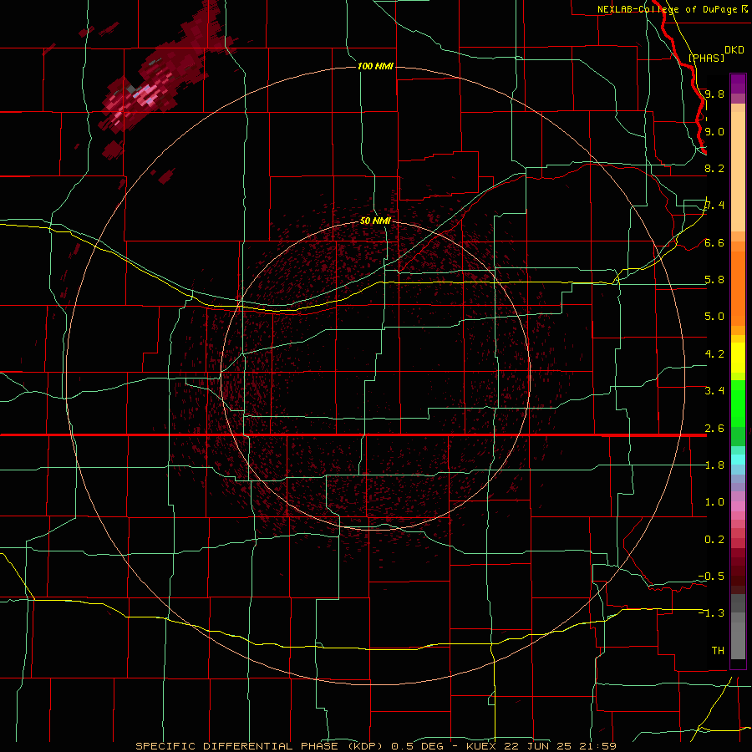The width and height of the screenshot is (752, 752).
Task: Select the 3.4 scale value
Action: 714,391
